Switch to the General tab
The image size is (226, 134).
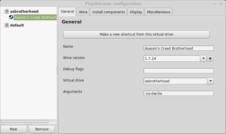click(67, 12)
